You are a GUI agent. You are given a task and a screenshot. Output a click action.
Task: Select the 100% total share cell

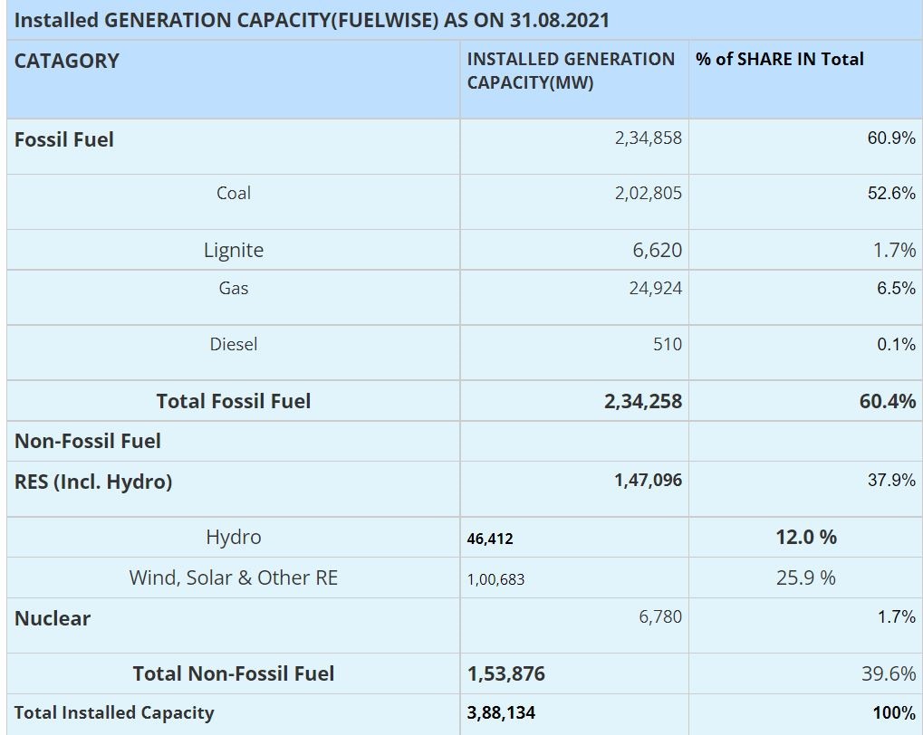(x=894, y=712)
